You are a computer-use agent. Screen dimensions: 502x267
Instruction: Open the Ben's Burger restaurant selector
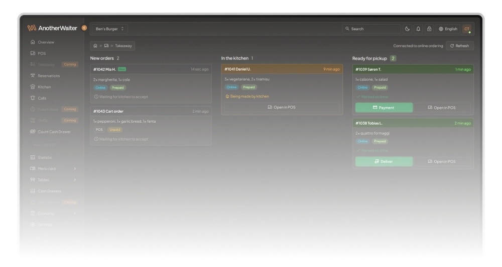click(x=110, y=29)
